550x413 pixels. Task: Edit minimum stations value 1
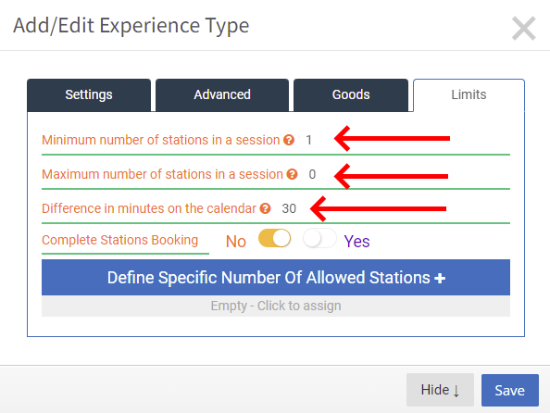308,140
